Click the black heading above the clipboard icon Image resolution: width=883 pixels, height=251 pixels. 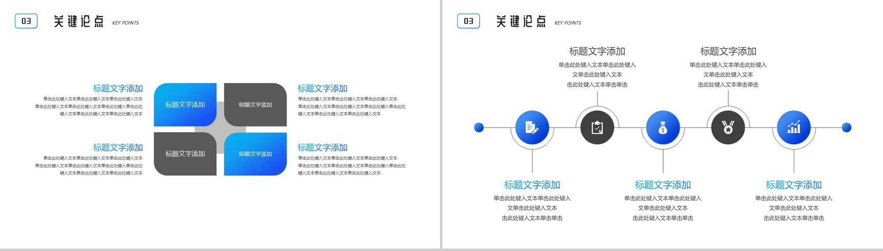pos(597,51)
